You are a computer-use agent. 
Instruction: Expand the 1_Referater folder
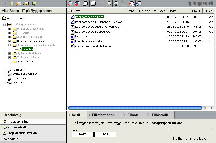pyautogui.click(x=10, y=33)
